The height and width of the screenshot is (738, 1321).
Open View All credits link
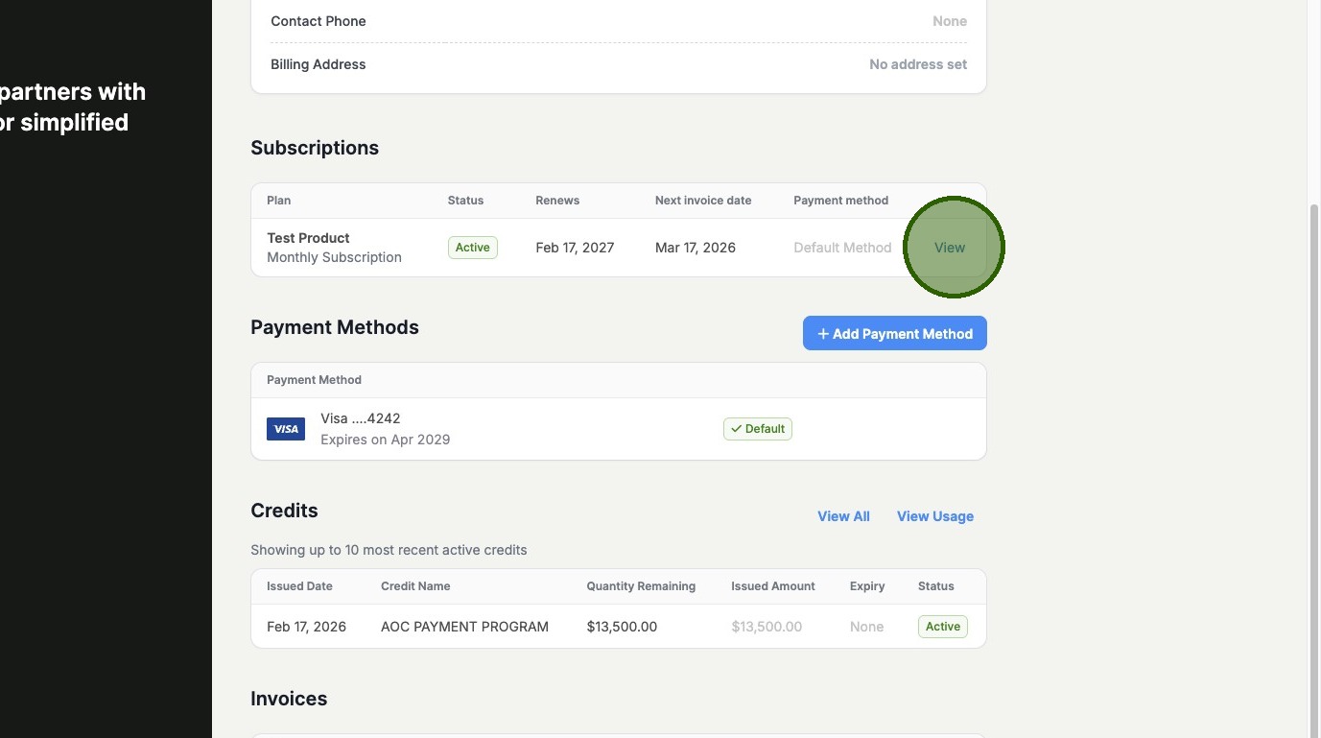pyautogui.click(x=843, y=516)
